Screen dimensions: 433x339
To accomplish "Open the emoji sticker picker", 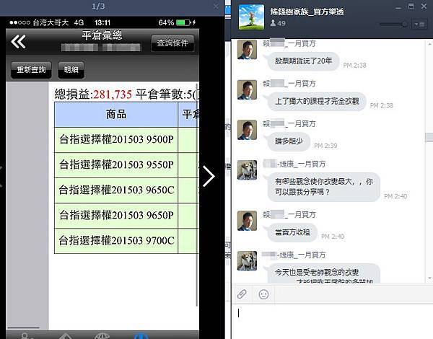I will coord(263,294).
